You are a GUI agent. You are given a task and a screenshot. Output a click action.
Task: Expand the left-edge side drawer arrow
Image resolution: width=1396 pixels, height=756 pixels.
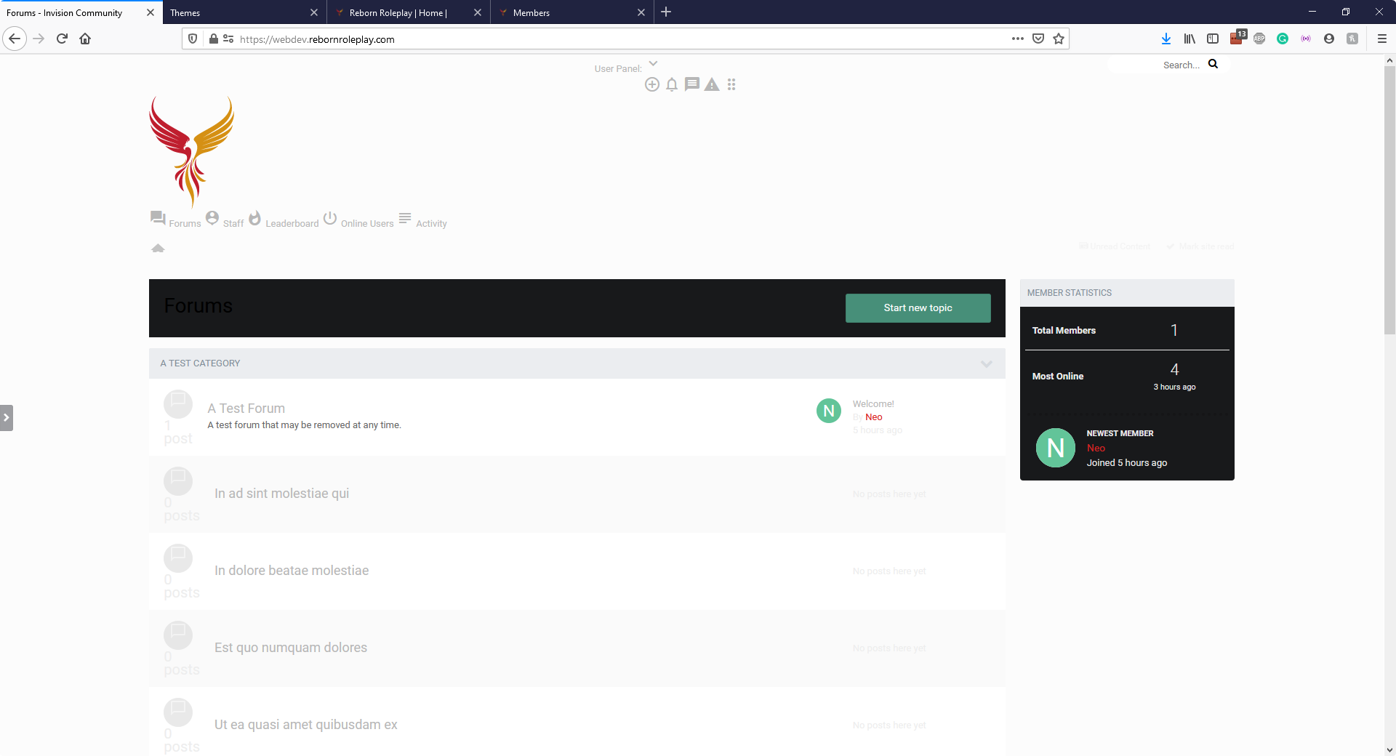click(x=7, y=417)
